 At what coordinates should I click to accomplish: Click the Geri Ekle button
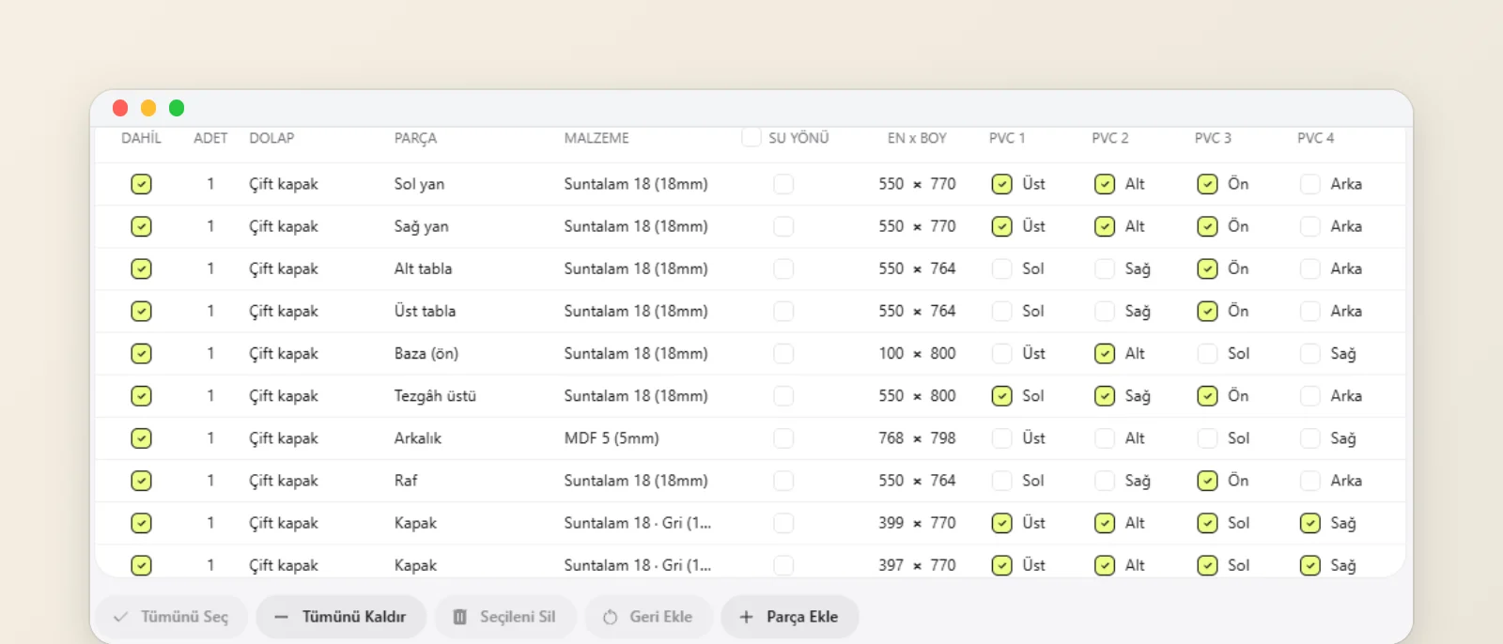(649, 617)
